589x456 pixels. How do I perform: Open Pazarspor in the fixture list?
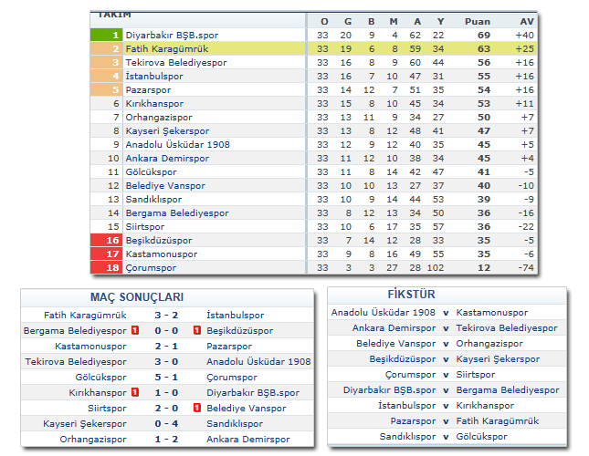[x=414, y=421]
